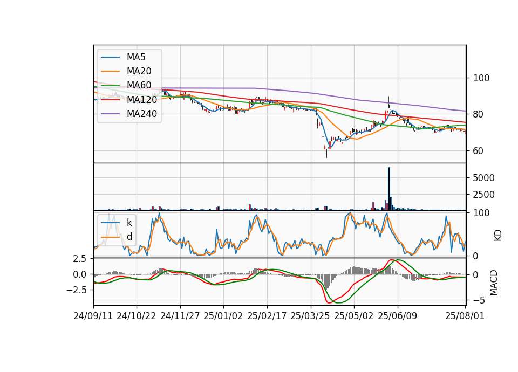Click the 24/11/27 date axis label
Screen dimensions: 518x372
click(180, 316)
